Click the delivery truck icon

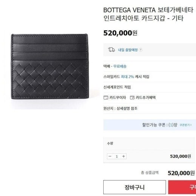pyautogui.click(x=112, y=50)
